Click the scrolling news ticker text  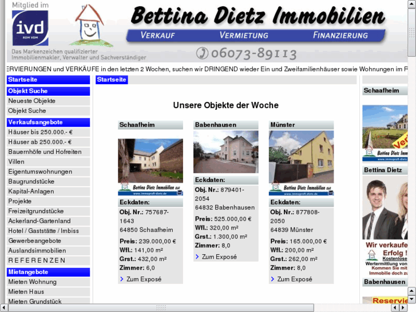(207, 69)
